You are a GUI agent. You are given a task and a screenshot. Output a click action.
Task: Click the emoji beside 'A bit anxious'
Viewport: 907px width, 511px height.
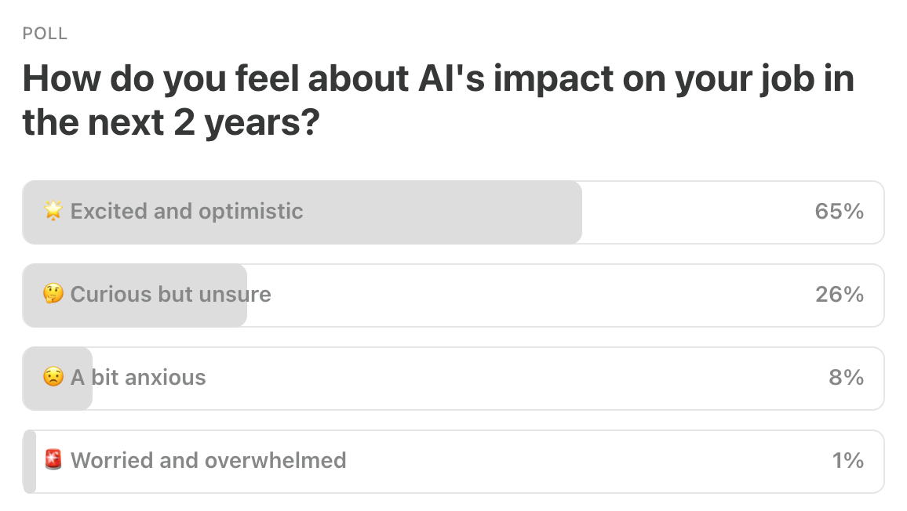tap(52, 378)
